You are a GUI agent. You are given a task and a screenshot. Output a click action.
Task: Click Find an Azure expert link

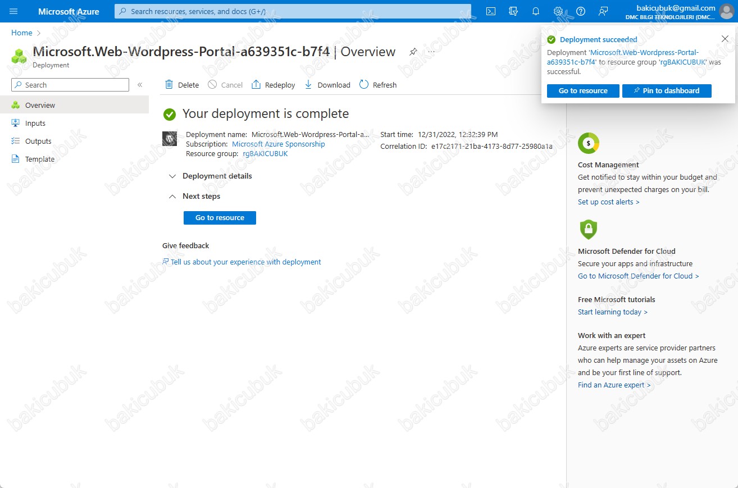[x=614, y=385]
